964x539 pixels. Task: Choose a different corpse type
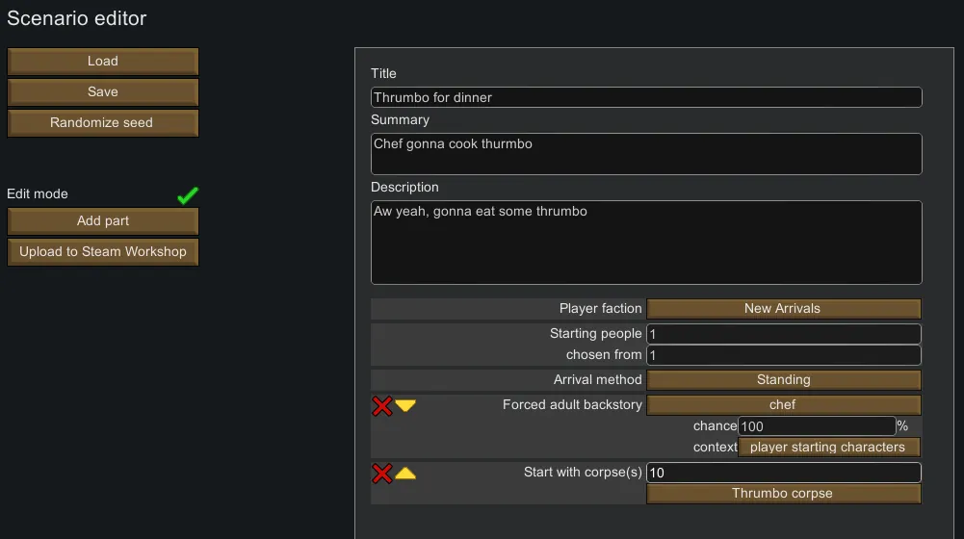[x=783, y=494]
